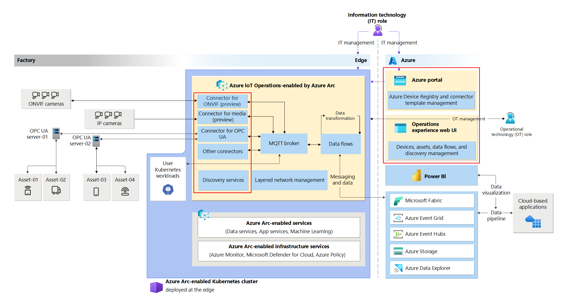Viewport: 563px width, 301px height.
Task: Click the Azure Arc-enabled infrastructure services box
Action: tap(279, 251)
